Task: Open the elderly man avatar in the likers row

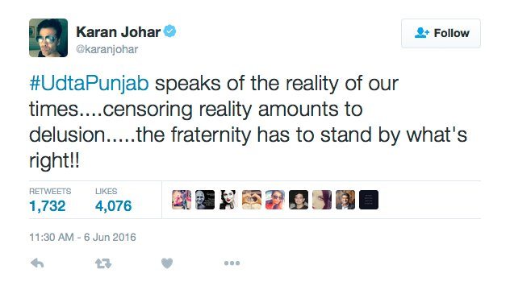Action: click(x=205, y=200)
